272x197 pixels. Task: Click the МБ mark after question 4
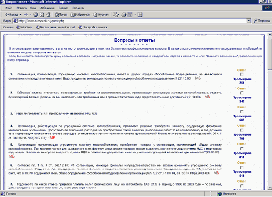pyautogui.click(x=52, y=138)
